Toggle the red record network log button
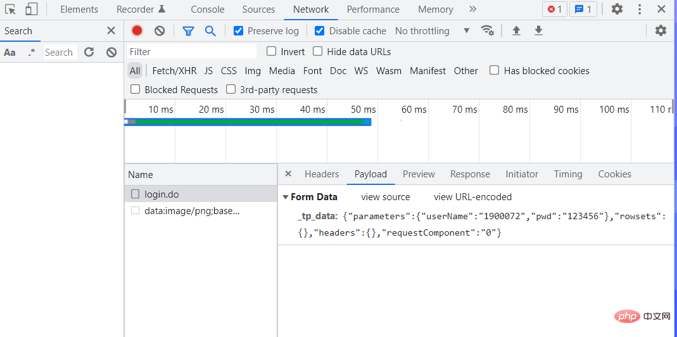The image size is (677, 337). pyautogui.click(x=137, y=30)
